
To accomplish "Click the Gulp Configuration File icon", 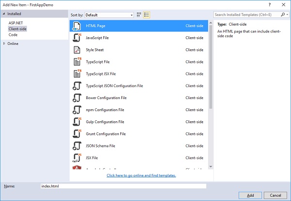I will [77, 122].
